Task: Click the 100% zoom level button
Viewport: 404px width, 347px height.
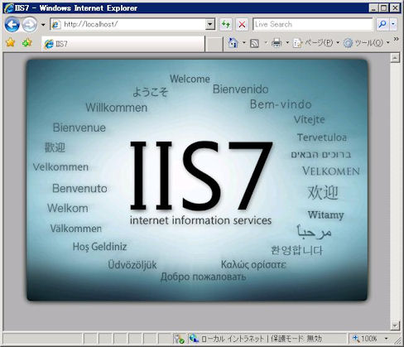Action: pos(365,339)
